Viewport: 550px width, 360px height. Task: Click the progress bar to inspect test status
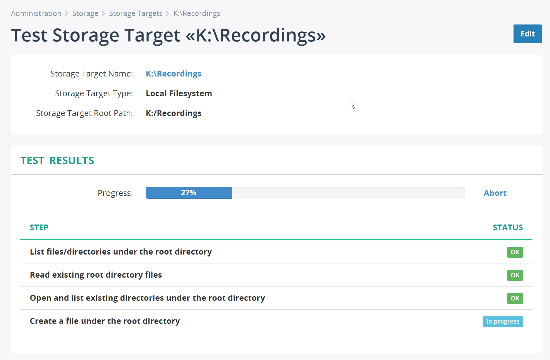[x=305, y=193]
